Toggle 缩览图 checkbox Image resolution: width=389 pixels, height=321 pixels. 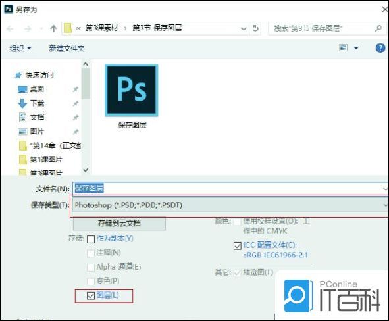tap(238, 273)
